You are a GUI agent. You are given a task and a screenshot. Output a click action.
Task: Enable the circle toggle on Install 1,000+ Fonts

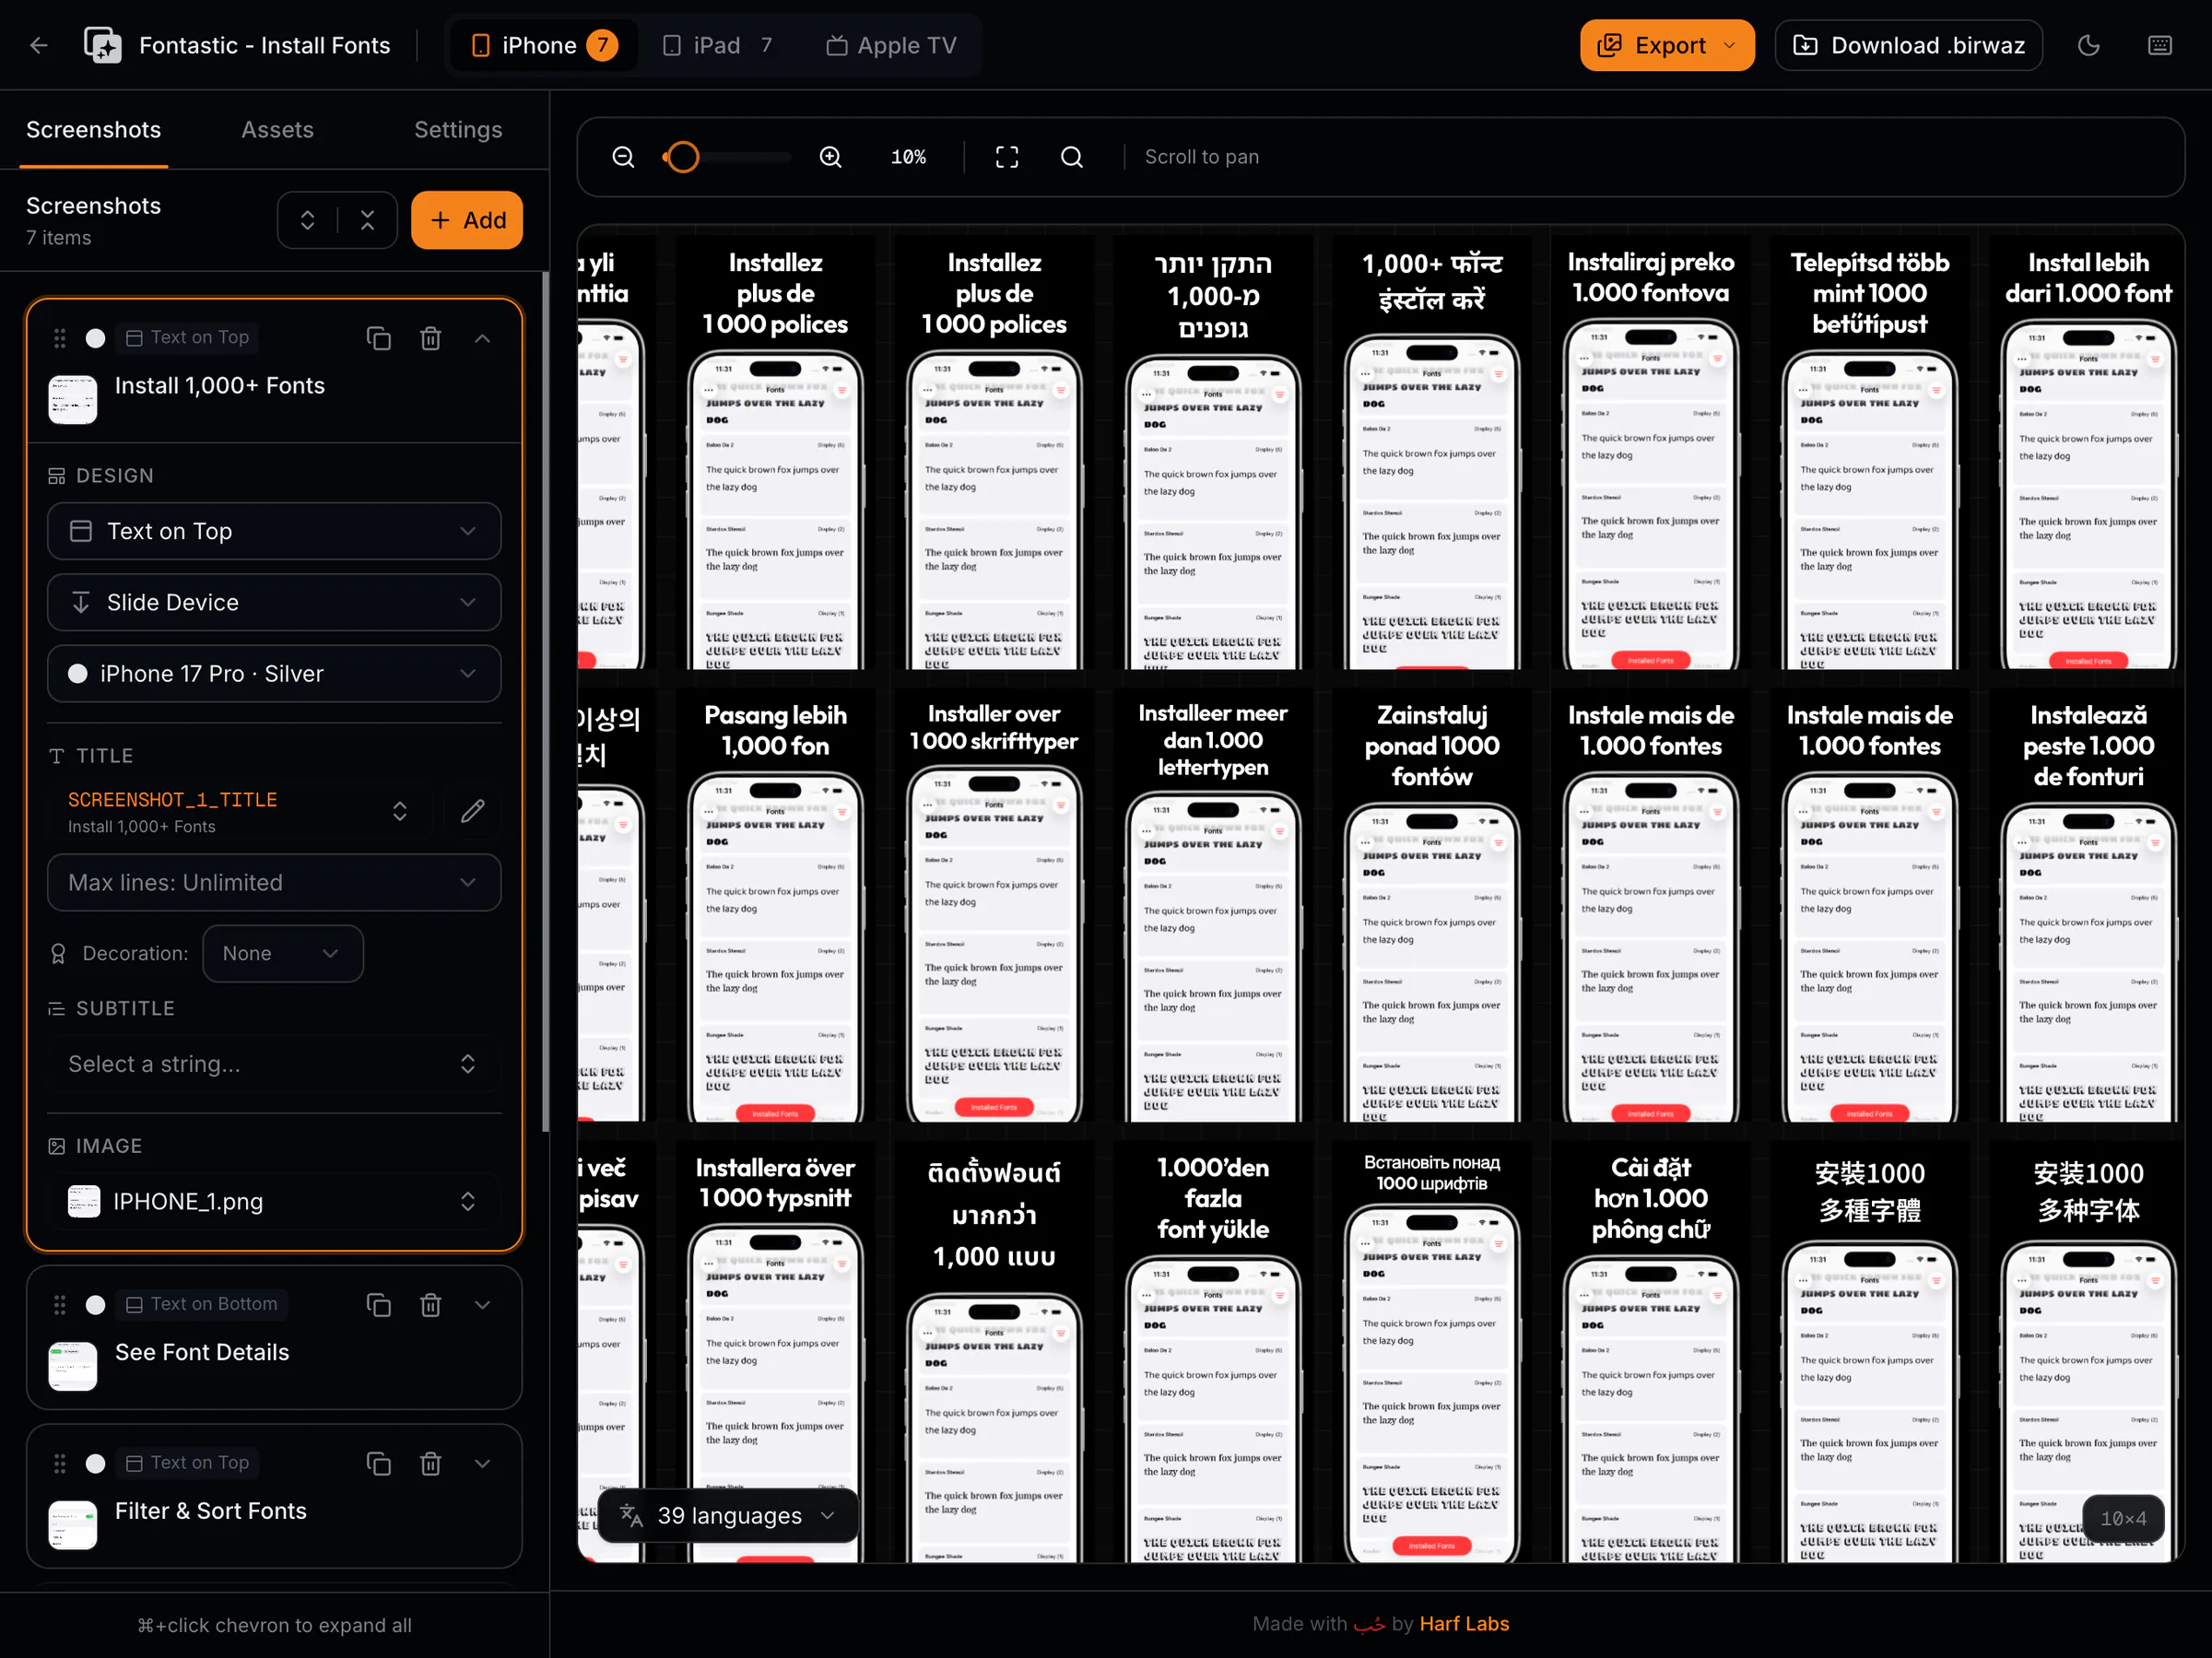tap(95, 338)
